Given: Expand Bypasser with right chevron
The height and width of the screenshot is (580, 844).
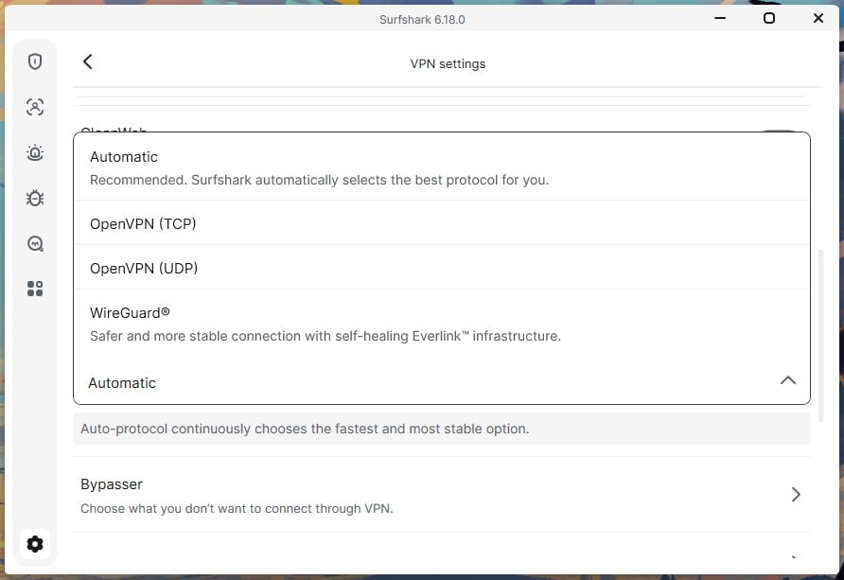Looking at the screenshot, I should point(796,495).
